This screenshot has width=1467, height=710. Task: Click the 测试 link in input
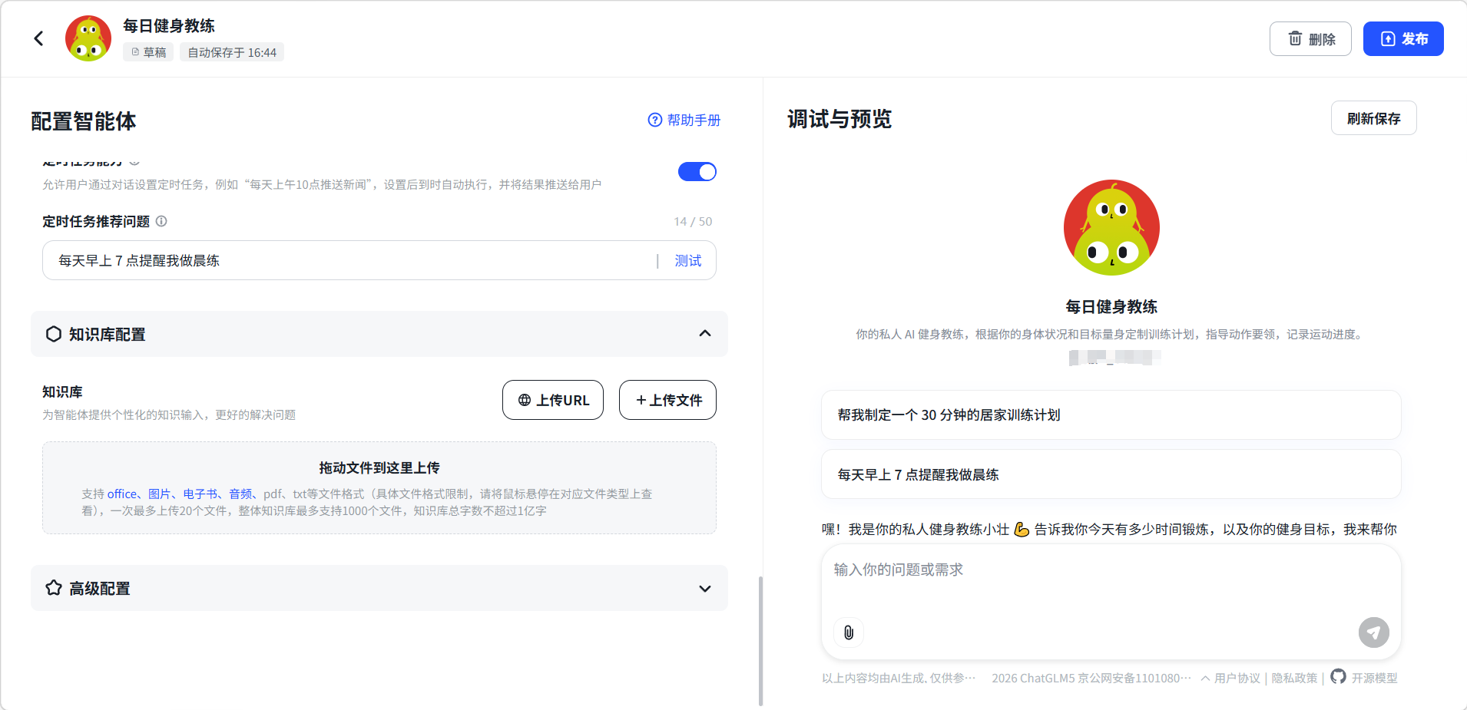[687, 260]
